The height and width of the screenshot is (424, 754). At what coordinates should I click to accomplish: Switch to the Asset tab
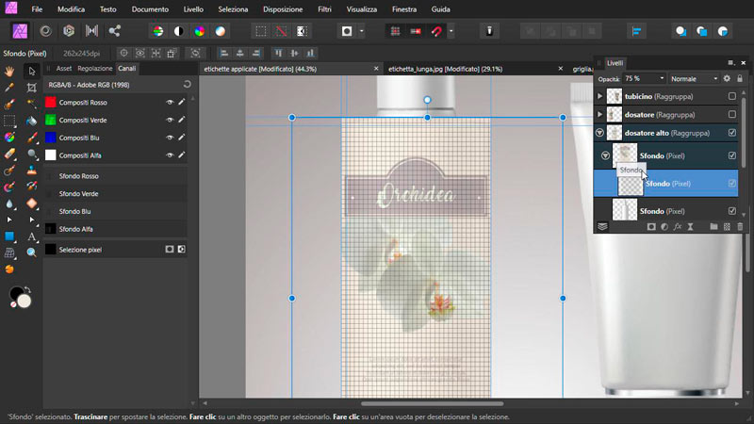[64, 68]
